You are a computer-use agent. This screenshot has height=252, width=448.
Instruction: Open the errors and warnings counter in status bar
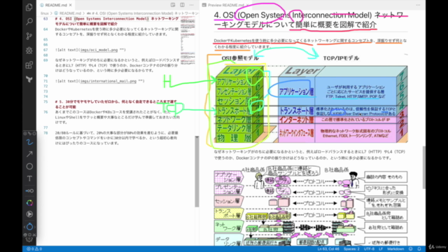click(34, 249)
